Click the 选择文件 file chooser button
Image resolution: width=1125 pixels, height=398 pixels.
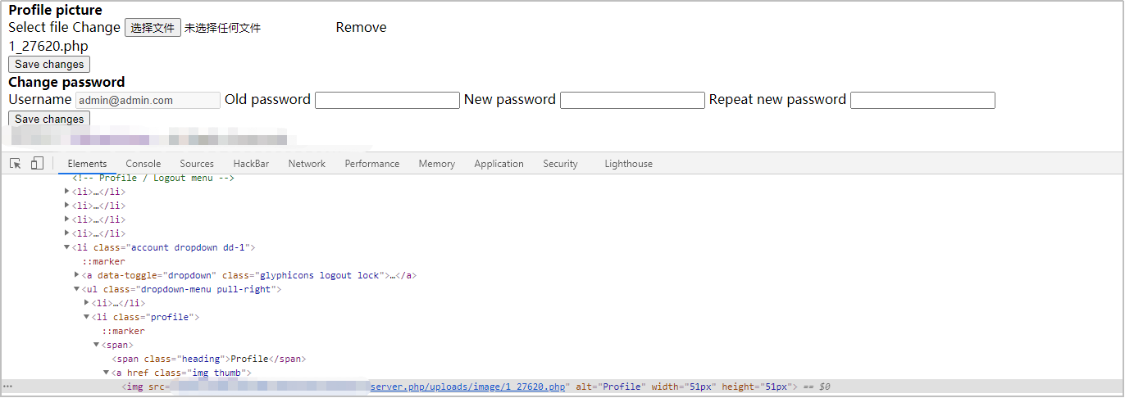click(153, 28)
